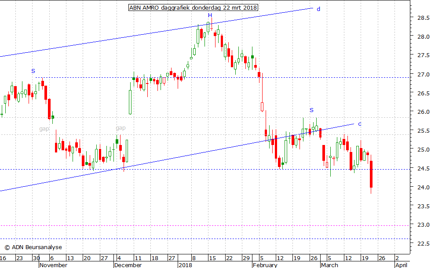Click the November month label
431x268 pixels.
(x=53, y=265)
